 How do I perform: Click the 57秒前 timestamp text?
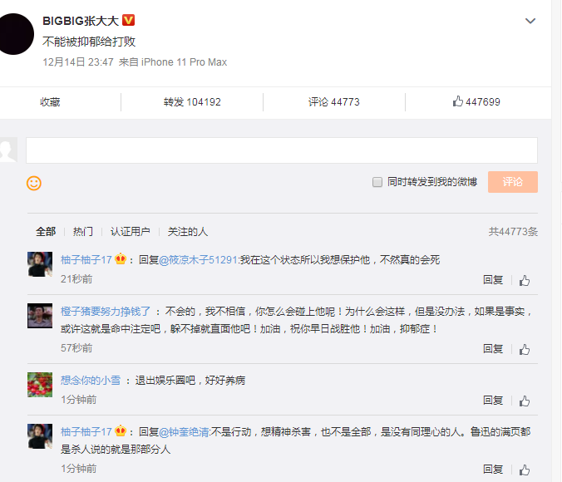(x=76, y=347)
